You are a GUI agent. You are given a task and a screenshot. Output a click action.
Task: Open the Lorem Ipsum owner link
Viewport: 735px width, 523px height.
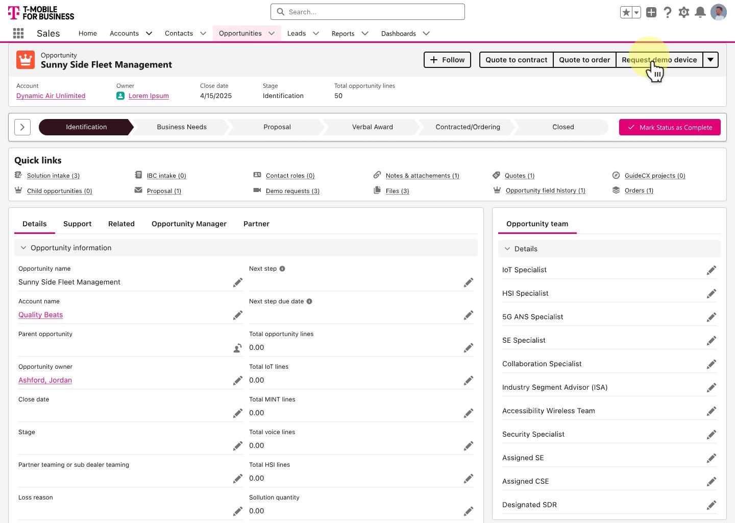tap(149, 96)
